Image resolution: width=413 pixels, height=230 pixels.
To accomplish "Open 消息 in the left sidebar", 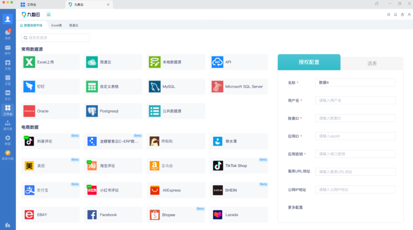I will click(x=8, y=34).
